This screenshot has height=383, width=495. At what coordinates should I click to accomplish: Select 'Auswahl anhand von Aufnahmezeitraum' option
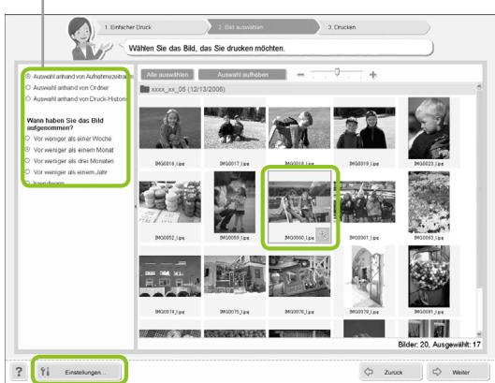point(28,76)
